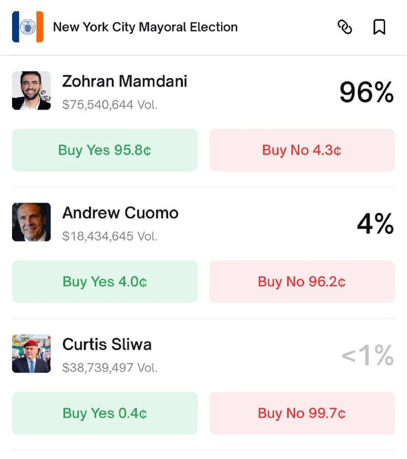Bookmark the New York City Mayoral Election market
Image resolution: width=407 pixels, height=459 pixels.
[379, 27]
